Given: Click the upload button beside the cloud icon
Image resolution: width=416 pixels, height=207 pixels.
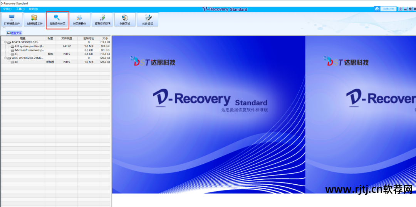Looking at the screenshot, I should (x=388, y=9).
